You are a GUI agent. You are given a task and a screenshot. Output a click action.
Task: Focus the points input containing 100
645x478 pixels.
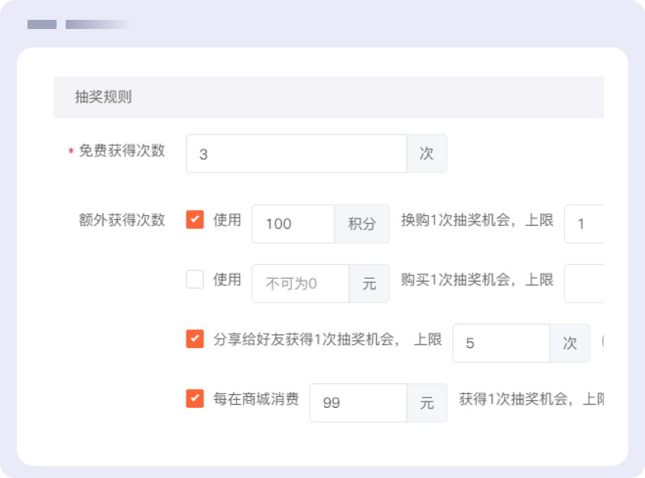pos(293,224)
